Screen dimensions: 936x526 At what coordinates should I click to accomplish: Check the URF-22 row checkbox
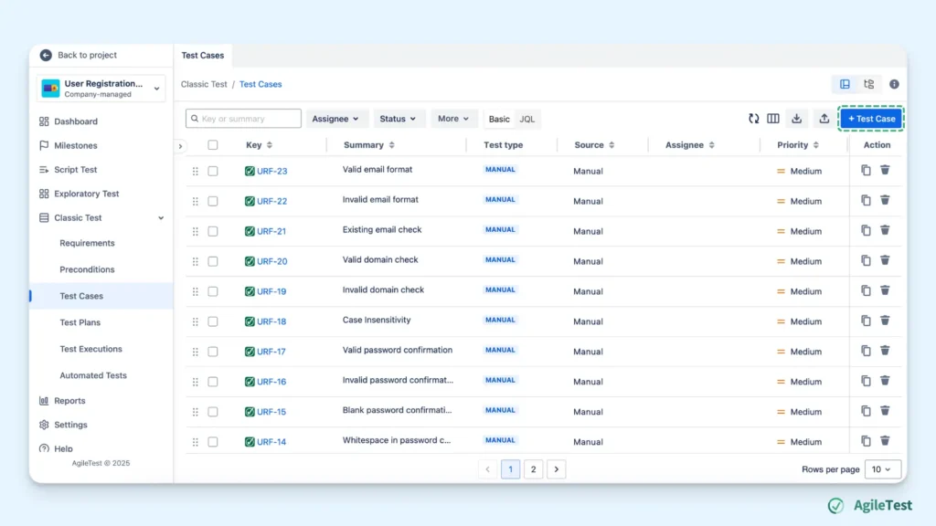tap(212, 201)
